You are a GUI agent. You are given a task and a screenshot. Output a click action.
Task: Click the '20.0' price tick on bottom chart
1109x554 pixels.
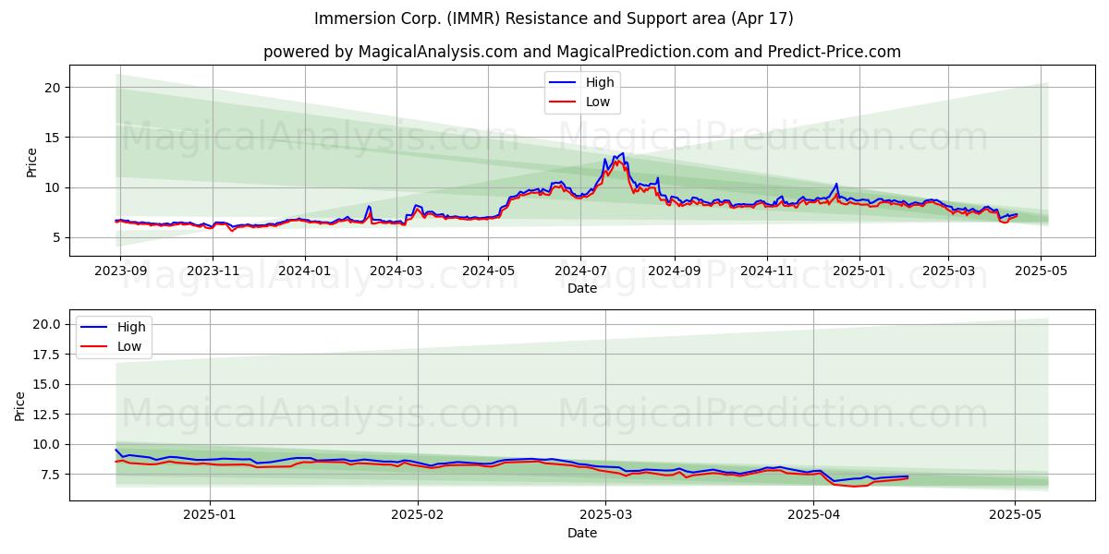47,324
